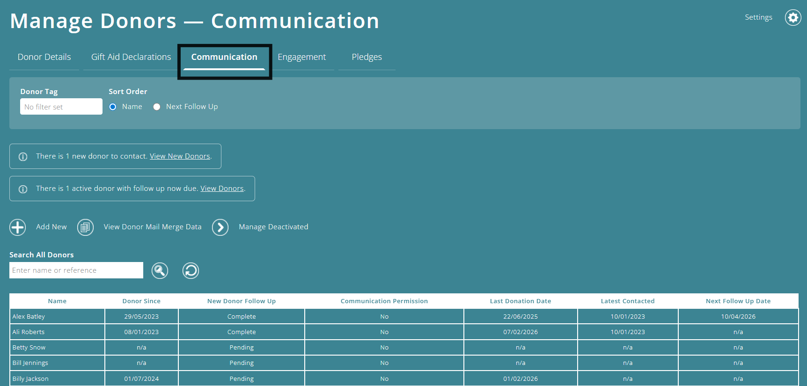Select the Ali Roberts donor row

[404, 332]
